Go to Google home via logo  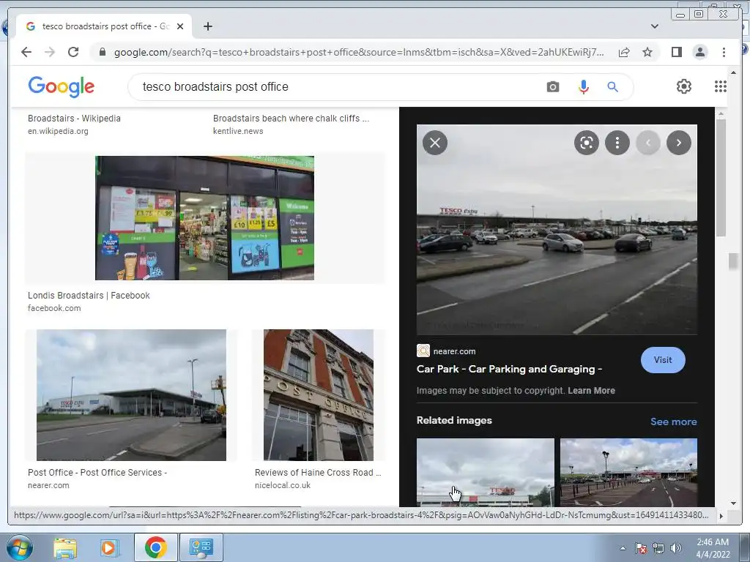[62, 86]
